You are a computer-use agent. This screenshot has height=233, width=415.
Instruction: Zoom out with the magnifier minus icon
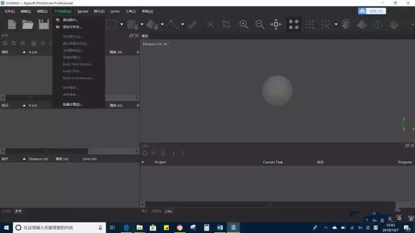(x=259, y=25)
